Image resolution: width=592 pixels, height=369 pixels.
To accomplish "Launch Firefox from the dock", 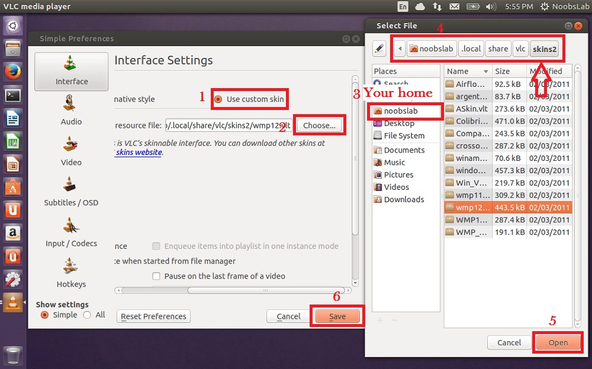I will (x=13, y=72).
